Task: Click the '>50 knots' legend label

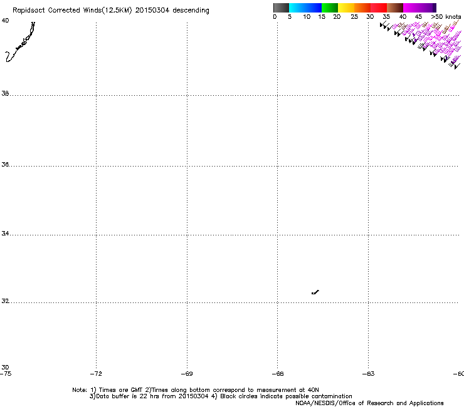Action: (446, 17)
